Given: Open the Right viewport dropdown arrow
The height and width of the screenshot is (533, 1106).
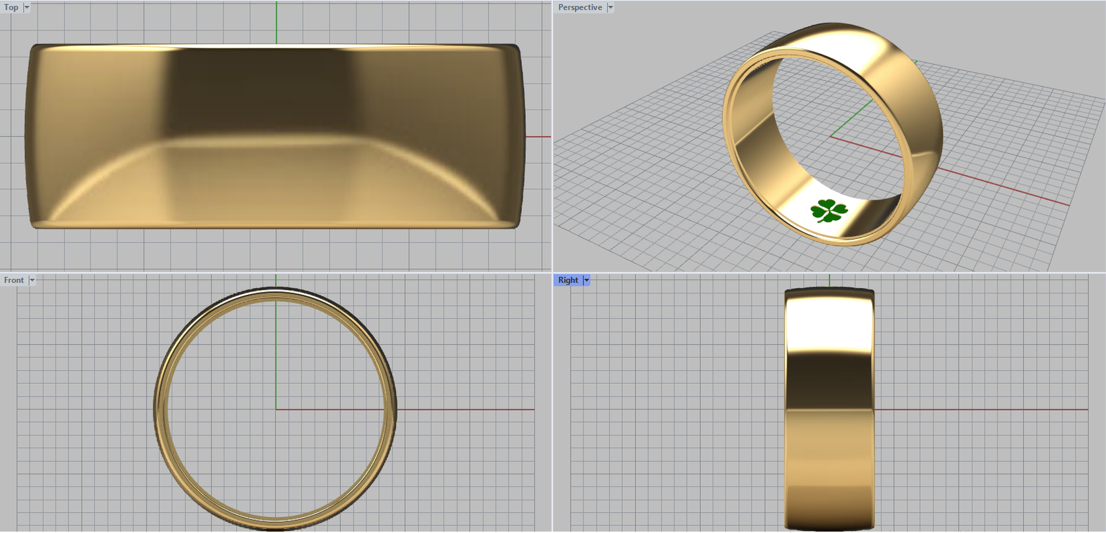Looking at the screenshot, I should pyautogui.click(x=586, y=280).
